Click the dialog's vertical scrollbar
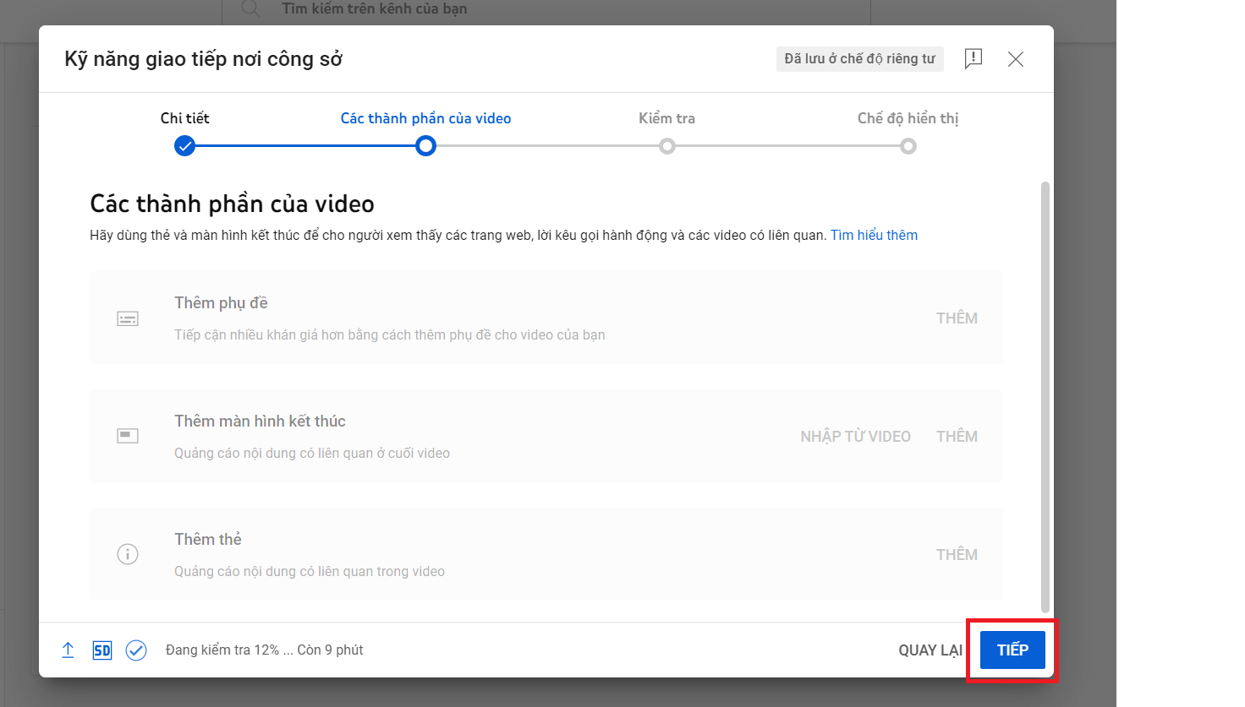The height and width of the screenshot is (707, 1245). [x=1045, y=395]
